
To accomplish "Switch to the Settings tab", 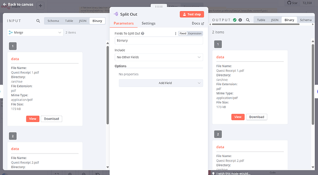I will [x=148, y=23].
